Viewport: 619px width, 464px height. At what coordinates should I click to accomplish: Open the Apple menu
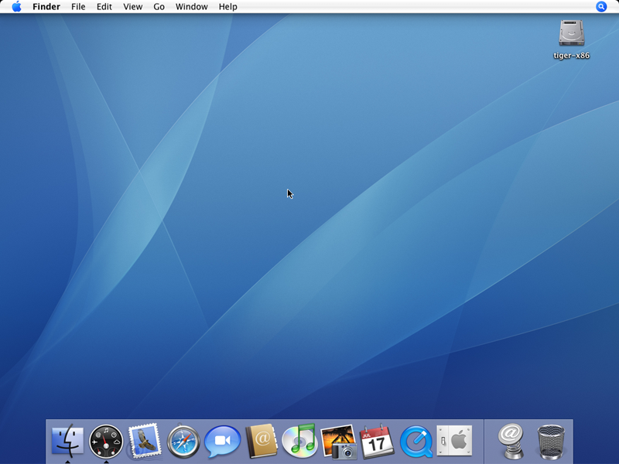pos(16,7)
